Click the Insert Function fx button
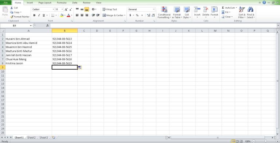This screenshot has width=280, height=143. [x=47, y=26]
